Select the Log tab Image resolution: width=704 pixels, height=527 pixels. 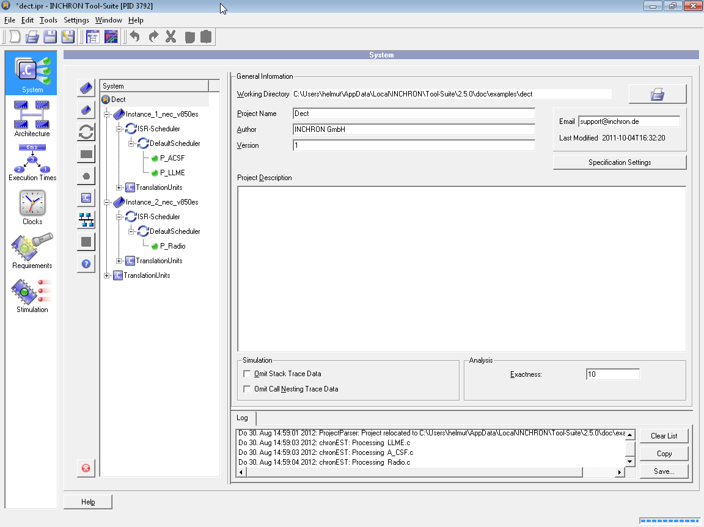coord(243,418)
